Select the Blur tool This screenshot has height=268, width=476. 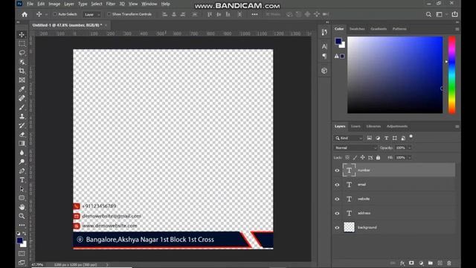pos(22,153)
